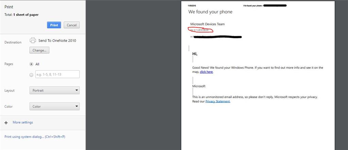Click the 'Send To OneNote 2010' destination text
Viewport: 348px width, 150px height.
coord(57,41)
